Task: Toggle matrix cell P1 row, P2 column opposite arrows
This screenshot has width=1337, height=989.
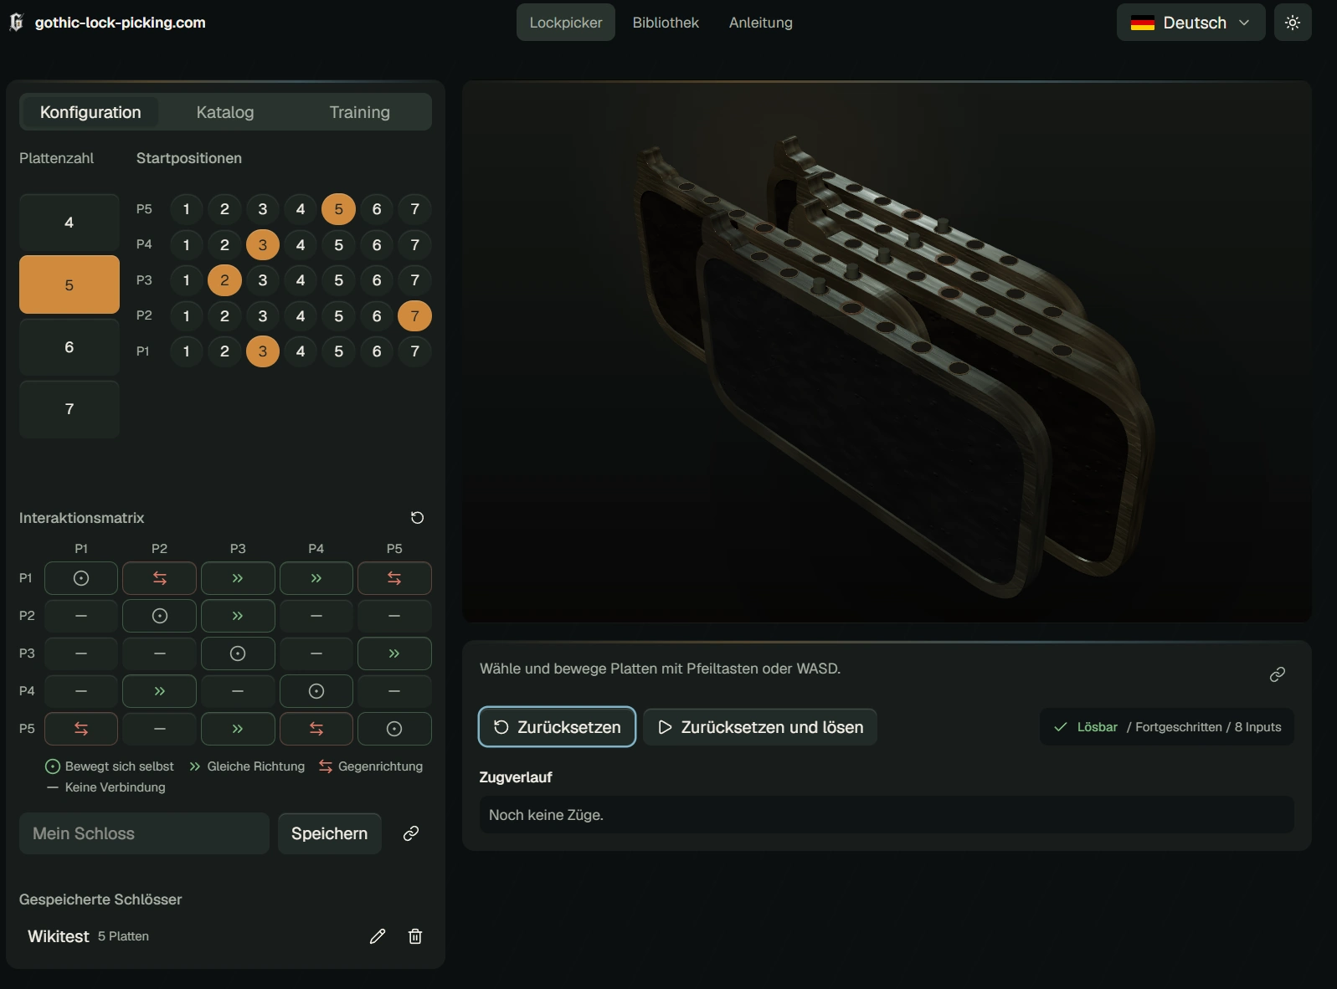Action: (x=160, y=578)
